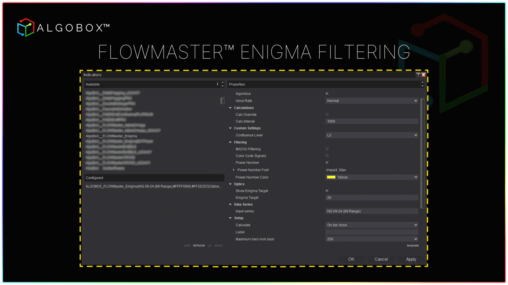Select AlgoBoX__FLOWMaster_Enigma in the Available list
Viewport: 508px width, 285px height.
pos(111,136)
